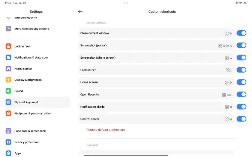Switch off Control center shortcut toggle

241,119
